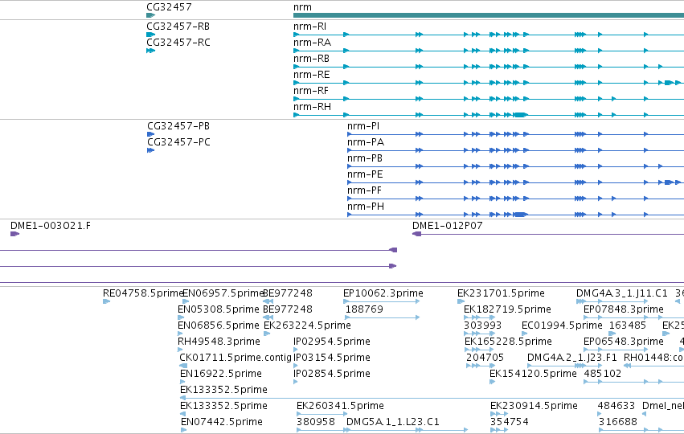
Task: Select the nrm-RH transcript label
Action: tap(312, 107)
